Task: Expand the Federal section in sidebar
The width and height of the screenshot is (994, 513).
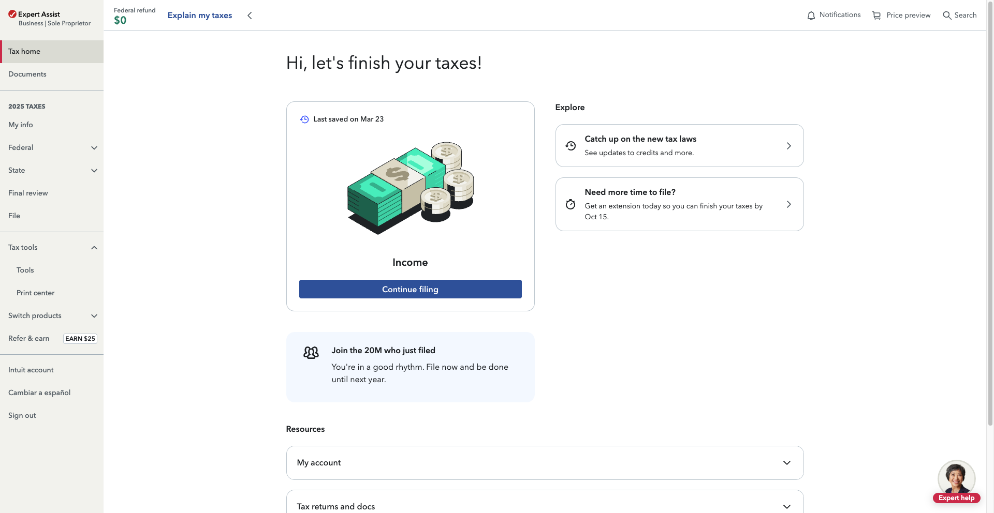Action: [x=94, y=148]
